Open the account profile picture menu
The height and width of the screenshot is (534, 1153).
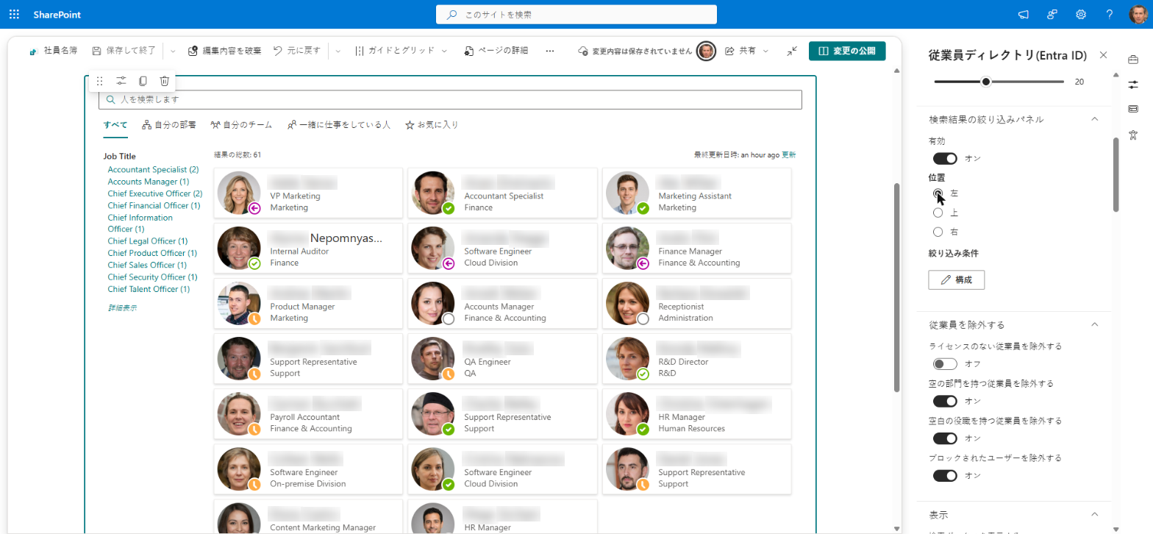1139,14
